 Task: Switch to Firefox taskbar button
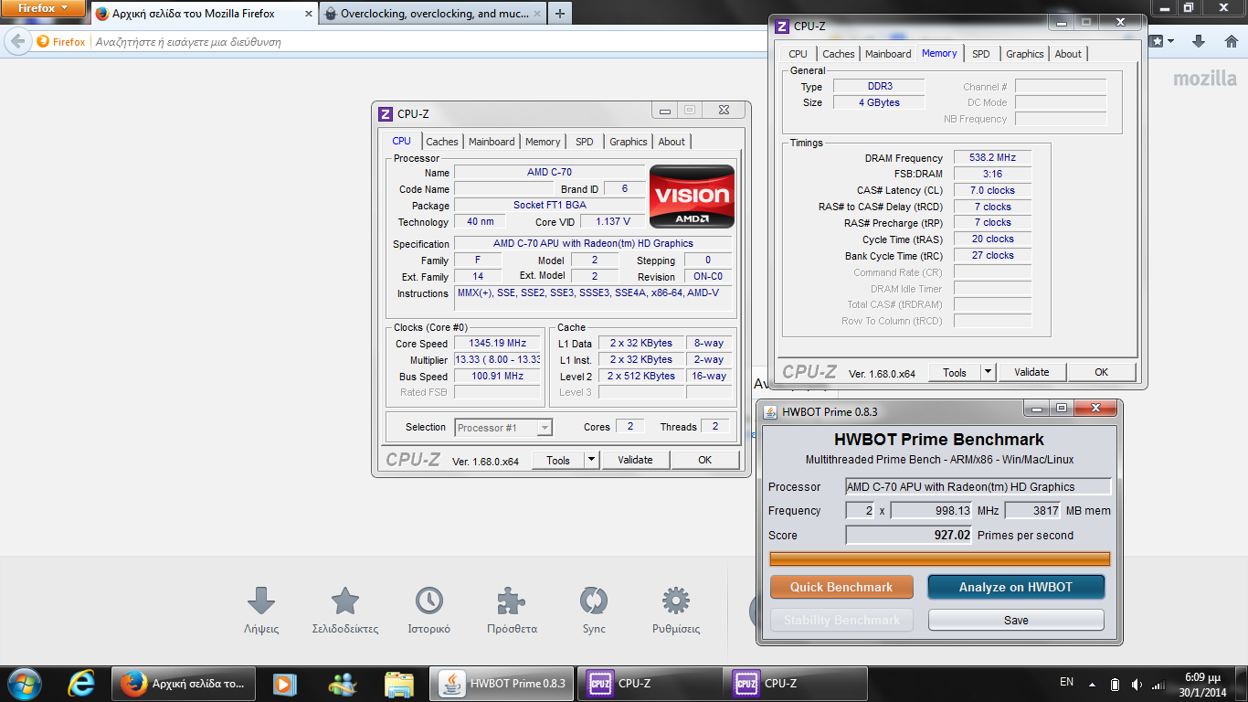185,683
